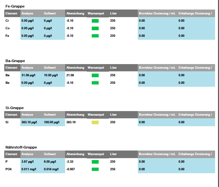Click Abweichung header in Si-Gruppe table

click(75, 115)
